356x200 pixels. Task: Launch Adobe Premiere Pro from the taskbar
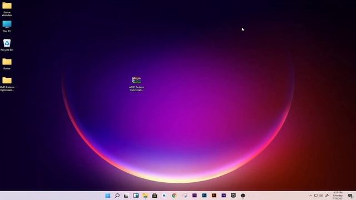tap(194, 195)
